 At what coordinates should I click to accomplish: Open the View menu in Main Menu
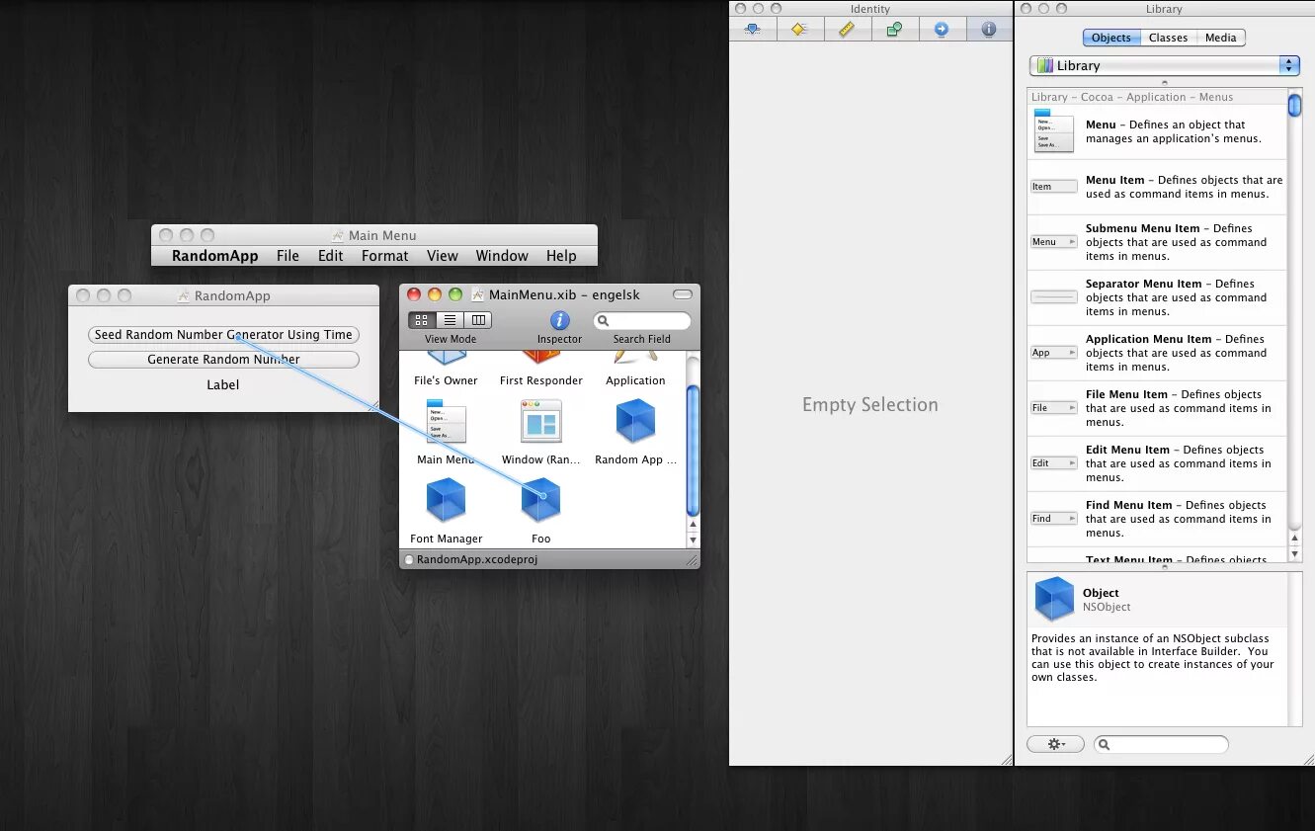pos(443,256)
